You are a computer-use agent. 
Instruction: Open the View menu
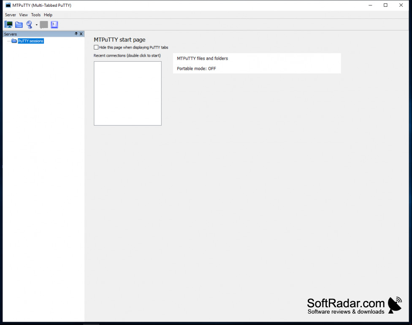coord(23,15)
